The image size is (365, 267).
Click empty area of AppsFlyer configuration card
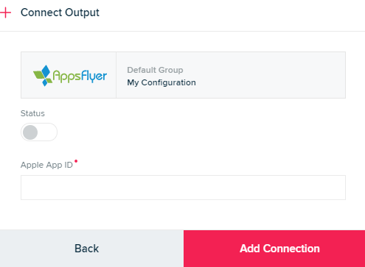pos(271,75)
